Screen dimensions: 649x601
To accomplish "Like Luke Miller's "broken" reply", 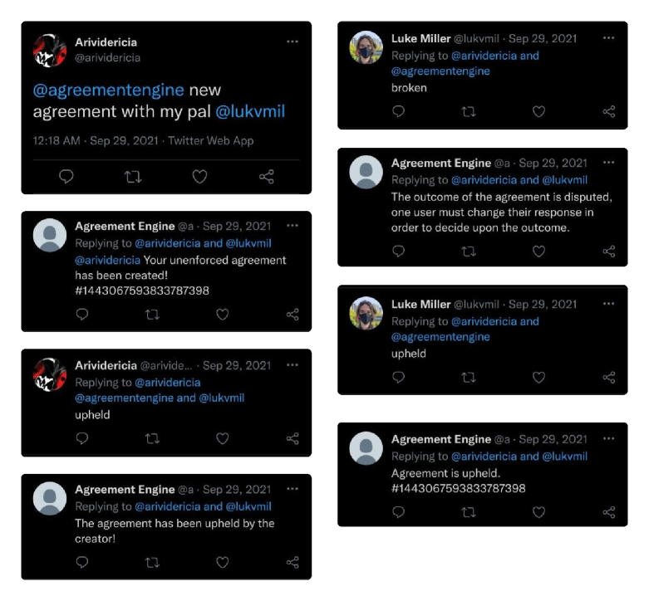I will click(538, 111).
